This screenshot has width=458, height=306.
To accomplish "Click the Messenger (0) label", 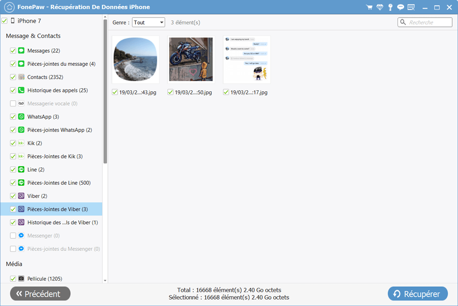I will coord(43,236).
